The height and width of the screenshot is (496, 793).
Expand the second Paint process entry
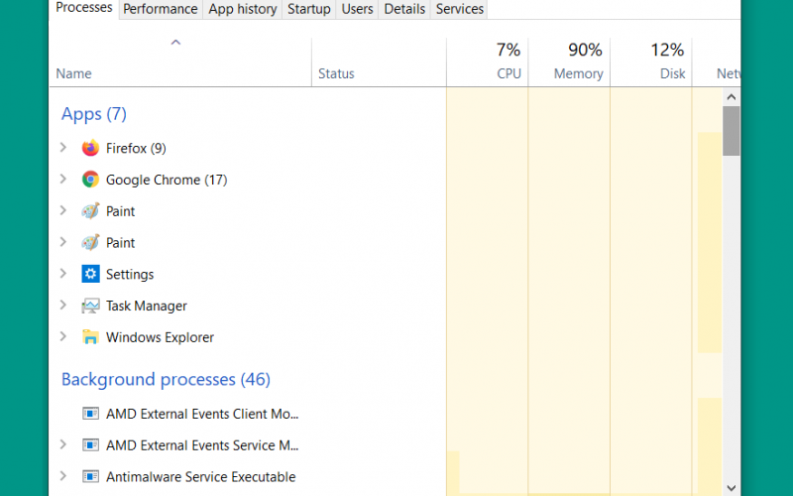click(63, 242)
